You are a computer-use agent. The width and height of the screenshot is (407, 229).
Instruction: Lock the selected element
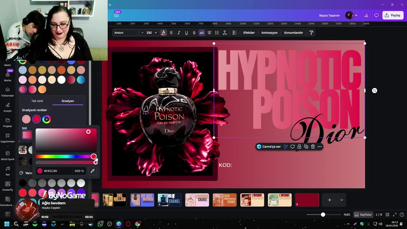pos(299,147)
